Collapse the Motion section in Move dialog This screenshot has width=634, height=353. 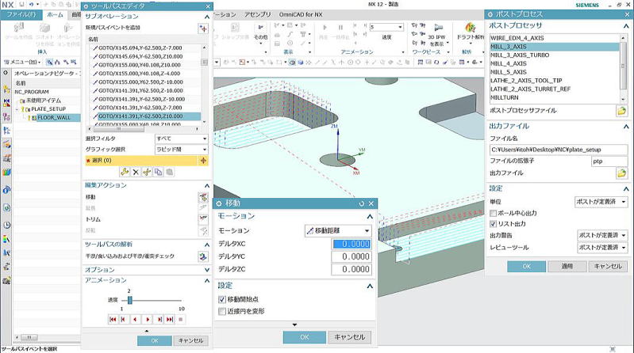point(370,217)
